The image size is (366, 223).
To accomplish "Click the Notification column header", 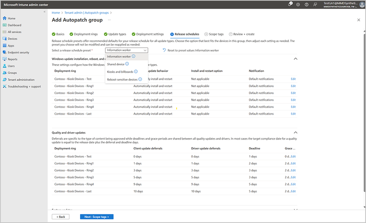I will tap(256, 71).
